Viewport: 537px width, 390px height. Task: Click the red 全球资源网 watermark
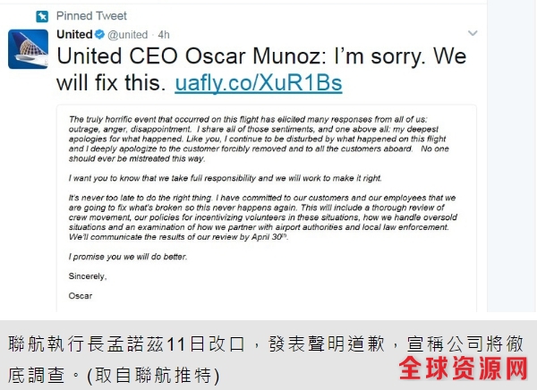[x=463, y=369]
